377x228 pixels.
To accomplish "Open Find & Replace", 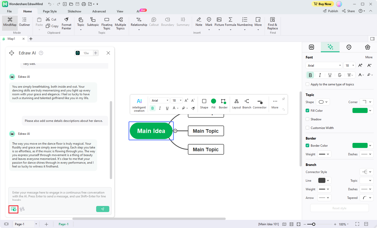I will click(273, 23).
